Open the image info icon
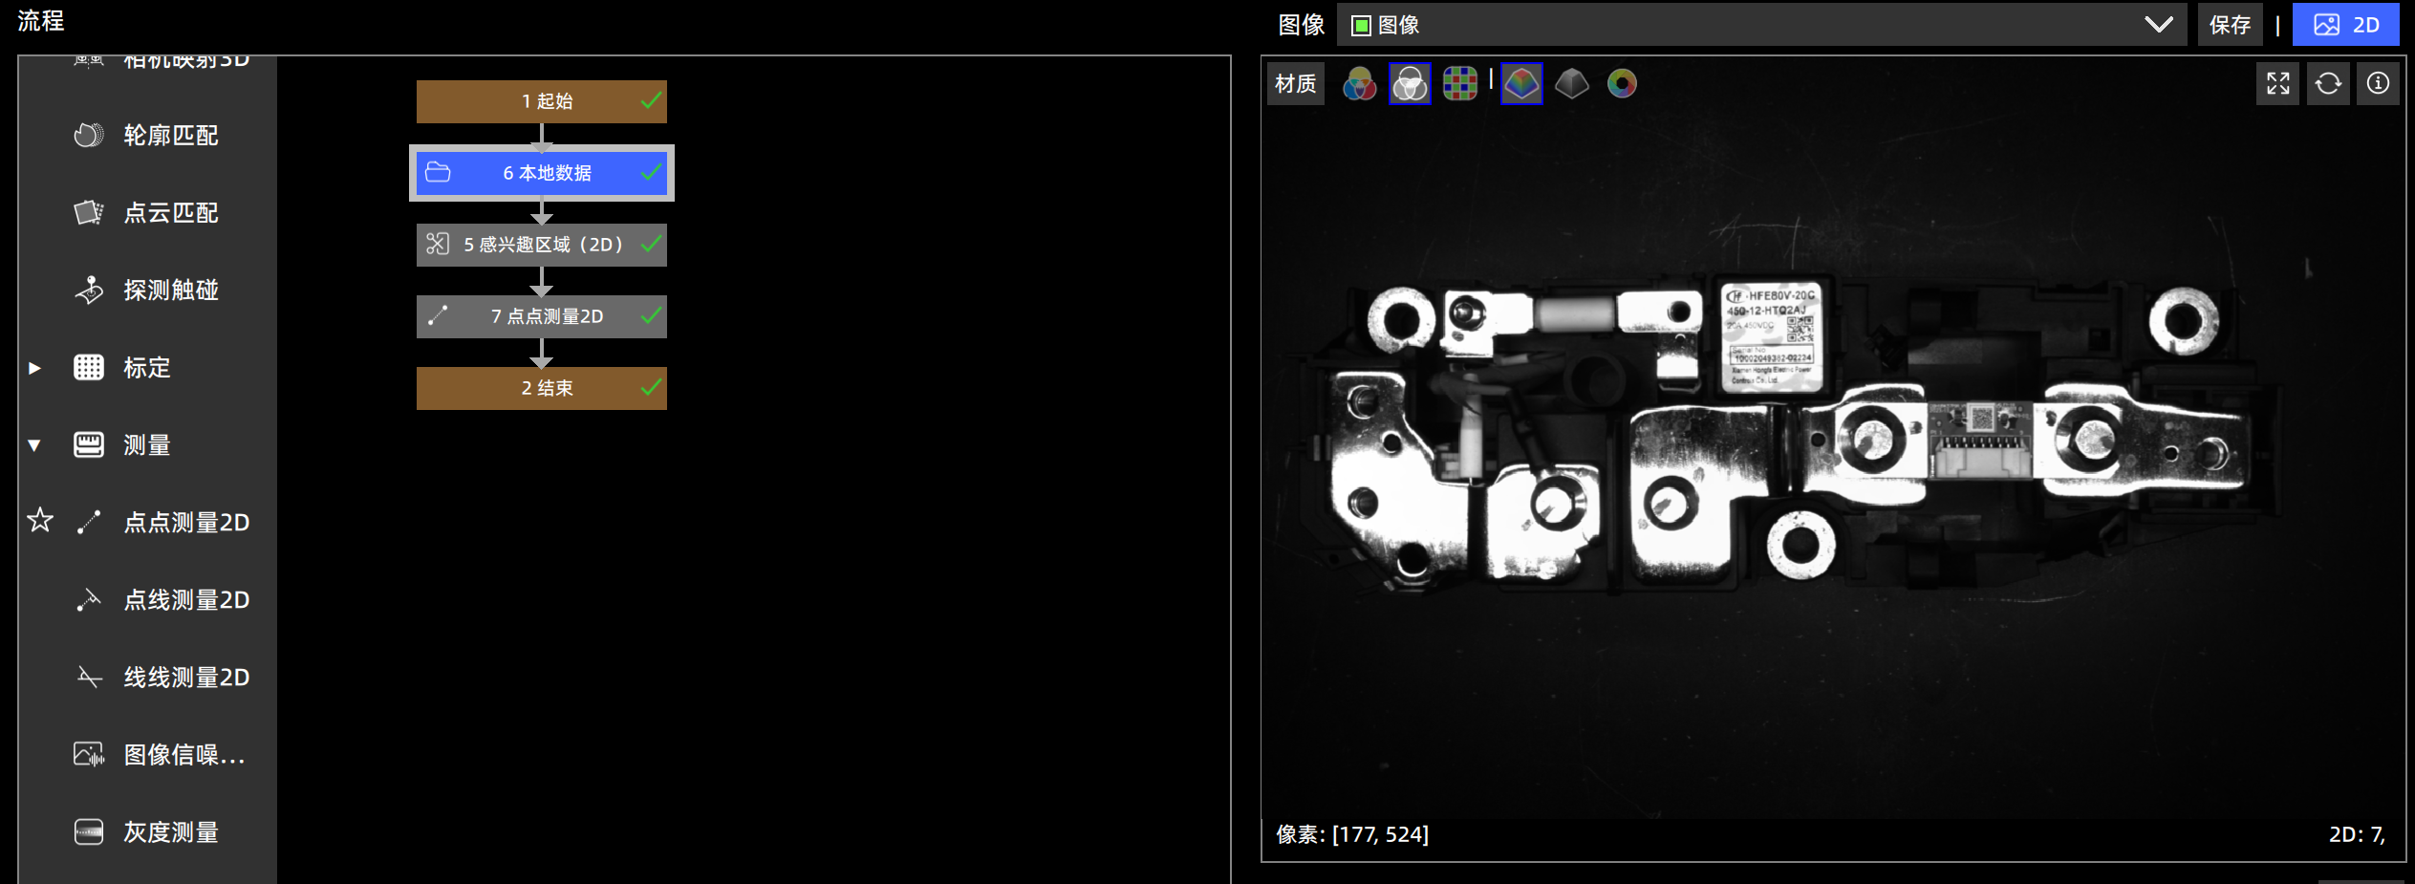Screen dimensions: 2415x884 click(x=2378, y=84)
